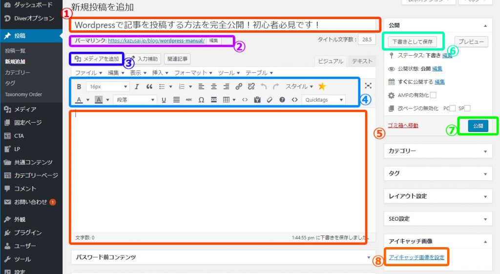The width and height of the screenshot is (500, 274).
Task: Check the SP page-break disable box
Action: coord(467,108)
